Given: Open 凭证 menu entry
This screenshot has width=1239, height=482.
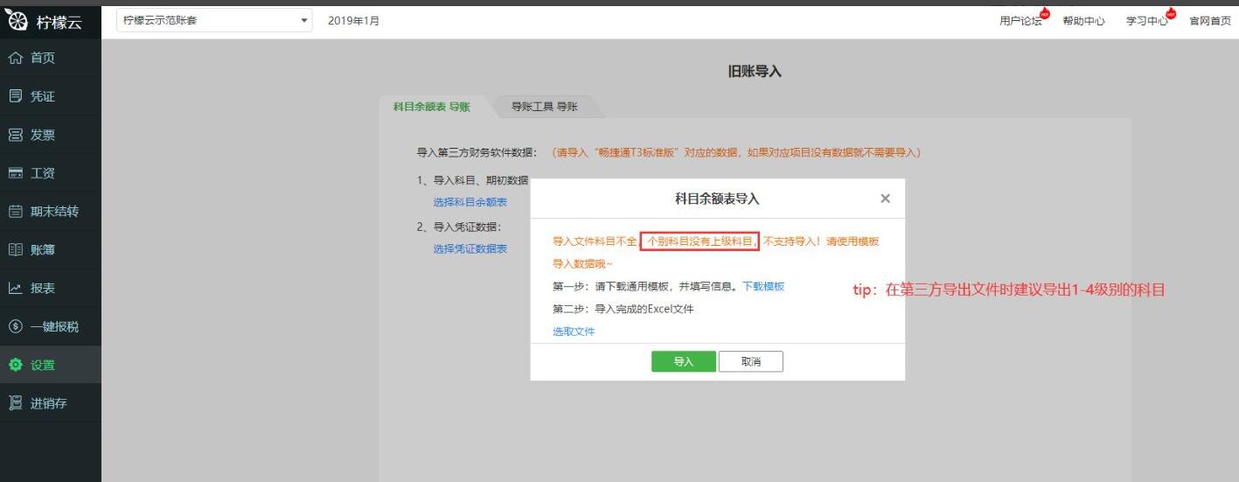Looking at the screenshot, I should tap(51, 96).
